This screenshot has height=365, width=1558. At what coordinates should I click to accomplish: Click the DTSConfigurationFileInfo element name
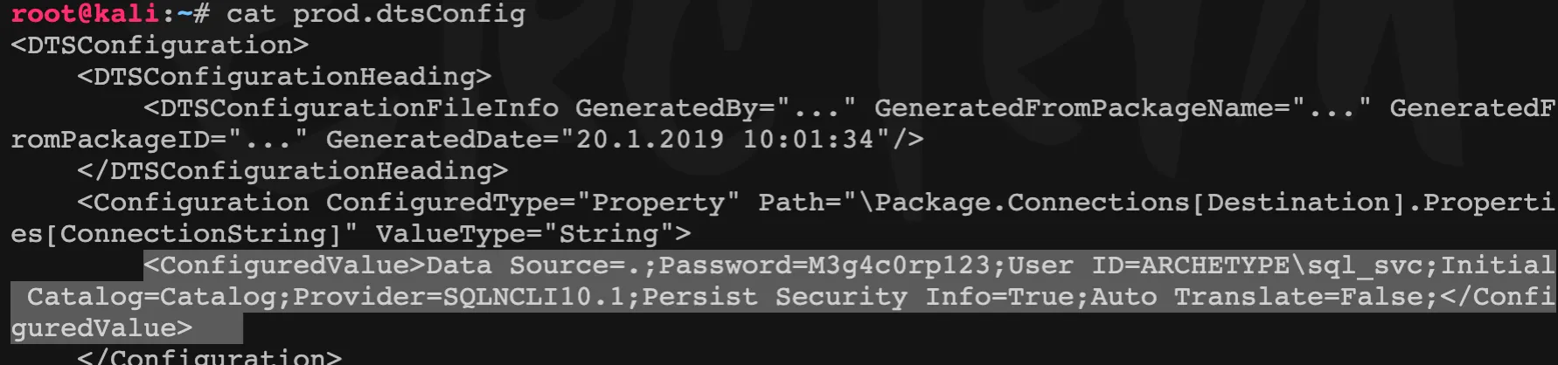pos(358,108)
